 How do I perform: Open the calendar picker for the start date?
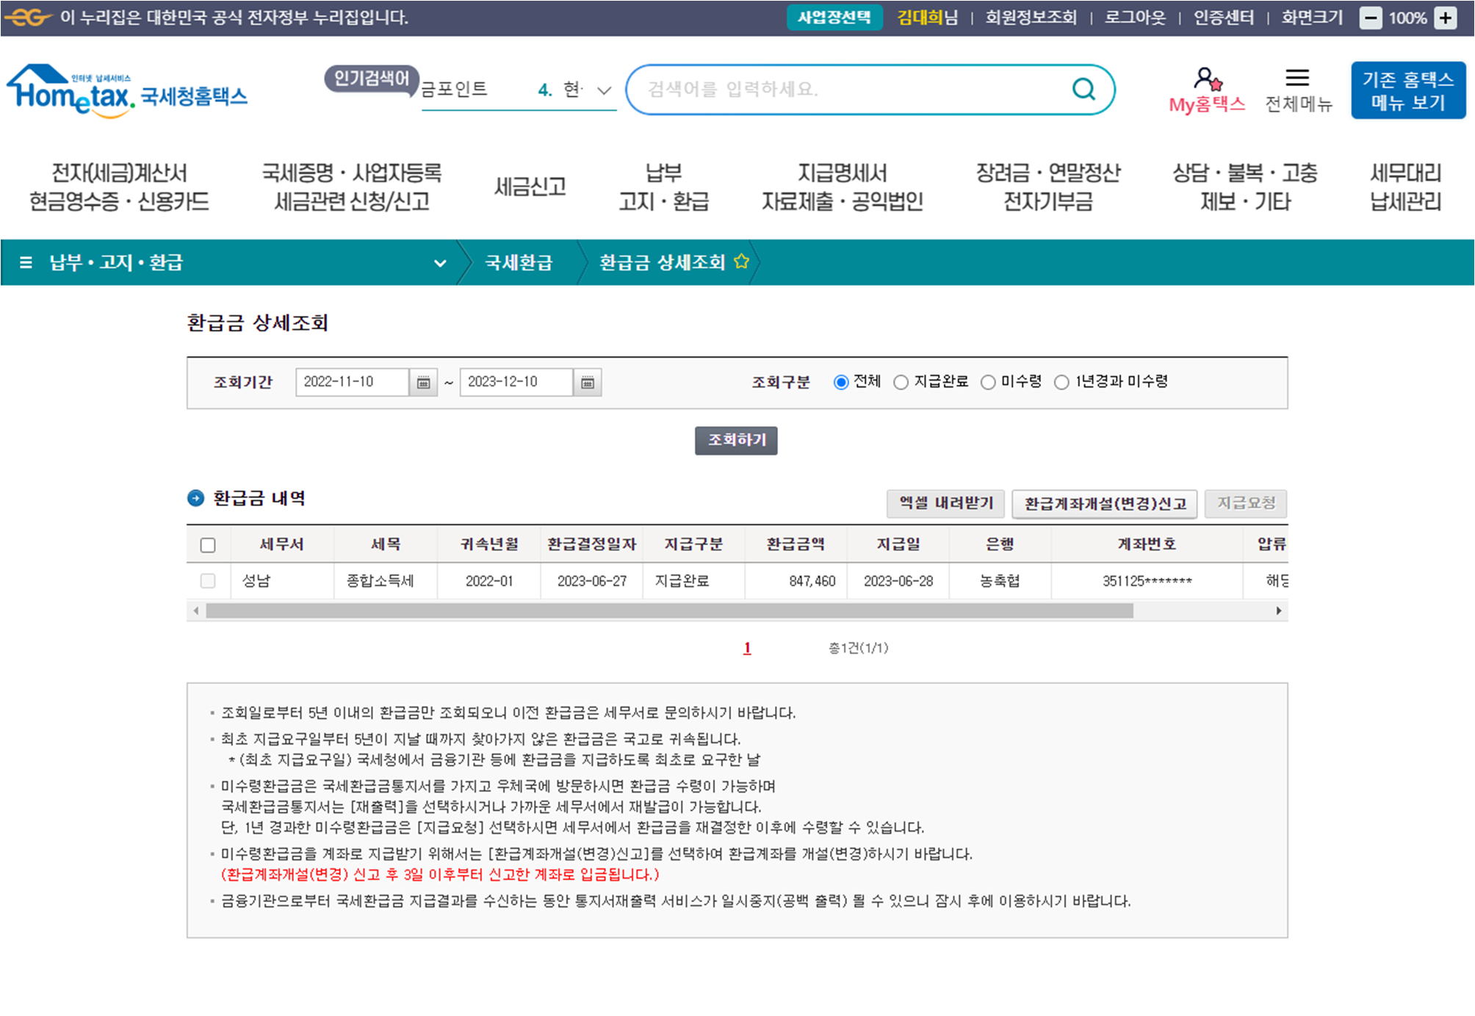coord(423,382)
